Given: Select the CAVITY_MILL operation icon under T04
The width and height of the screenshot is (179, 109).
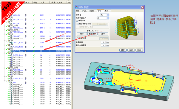Looking at the screenshot, I should coord(11,43).
